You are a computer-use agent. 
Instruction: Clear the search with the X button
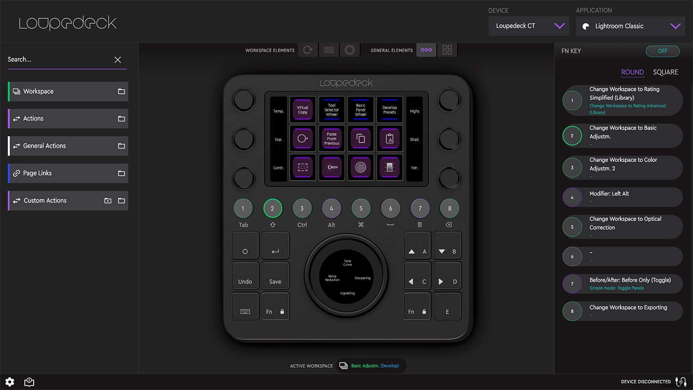(118, 60)
